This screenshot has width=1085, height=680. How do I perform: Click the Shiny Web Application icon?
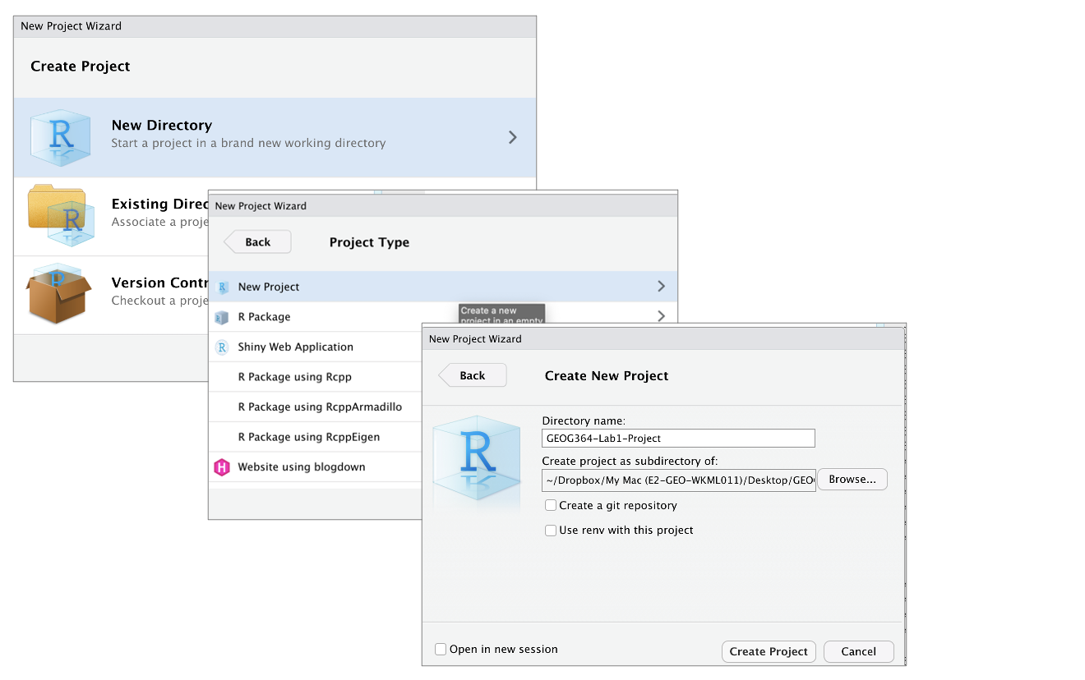pyautogui.click(x=222, y=347)
